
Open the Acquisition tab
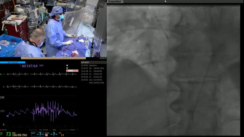pos(115,2)
